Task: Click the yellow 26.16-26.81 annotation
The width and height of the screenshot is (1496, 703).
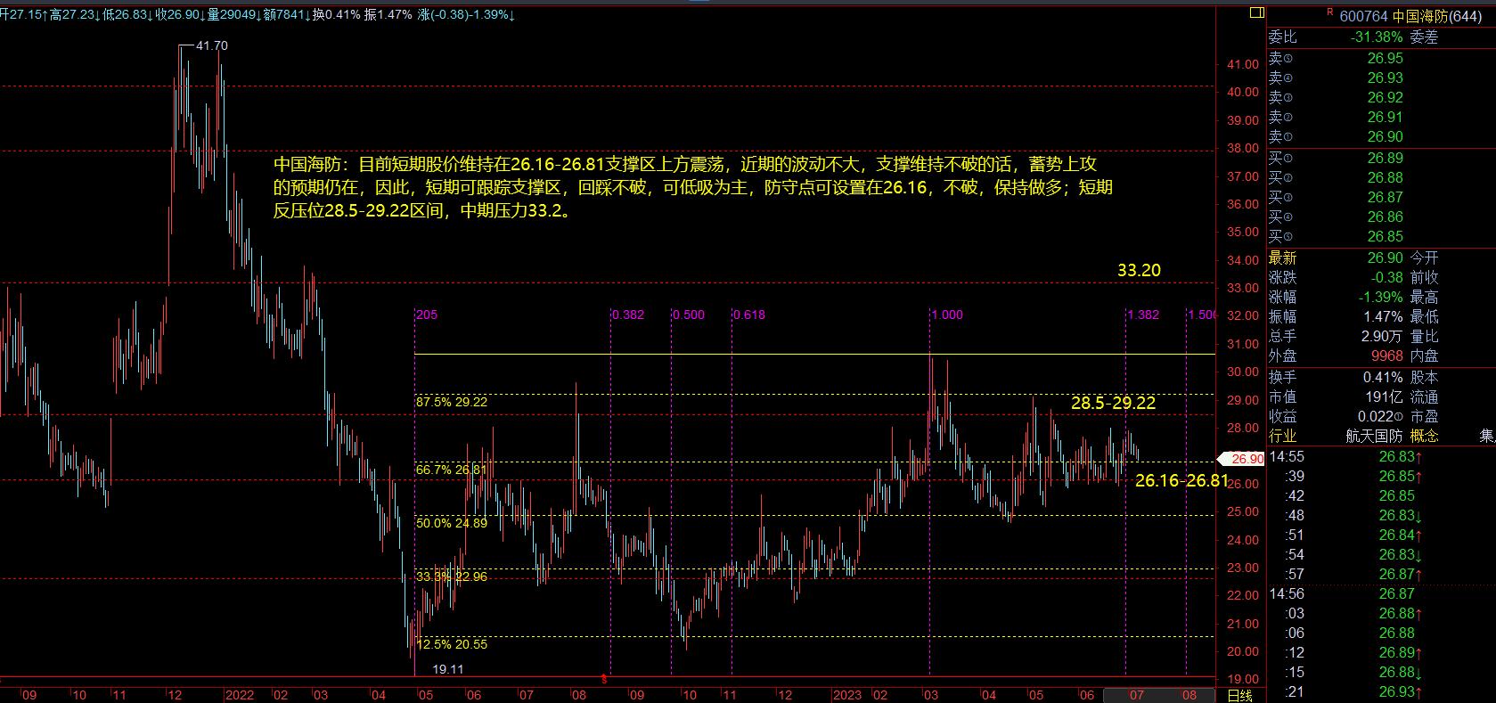Action: click(x=1182, y=481)
